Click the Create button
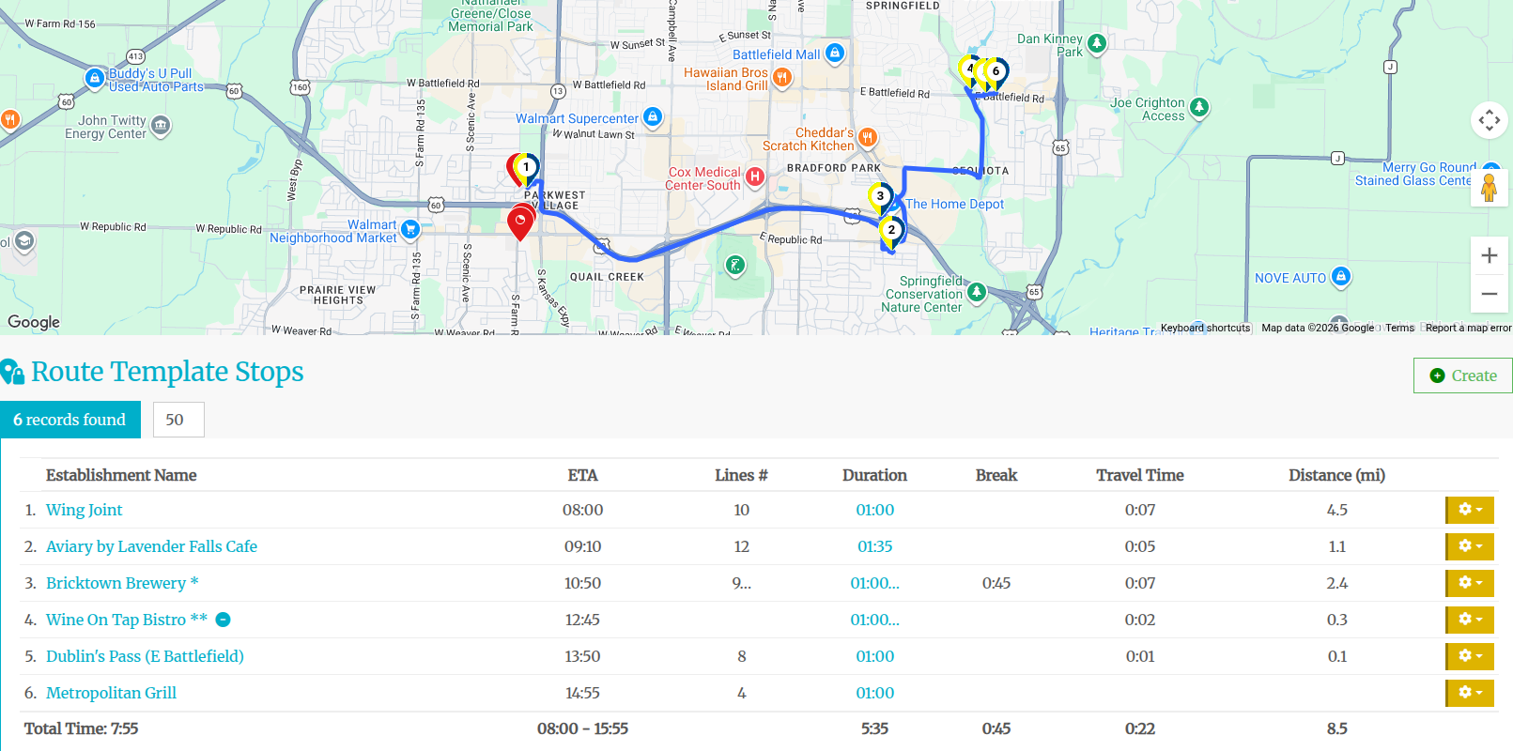 (x=1463, y=375)
